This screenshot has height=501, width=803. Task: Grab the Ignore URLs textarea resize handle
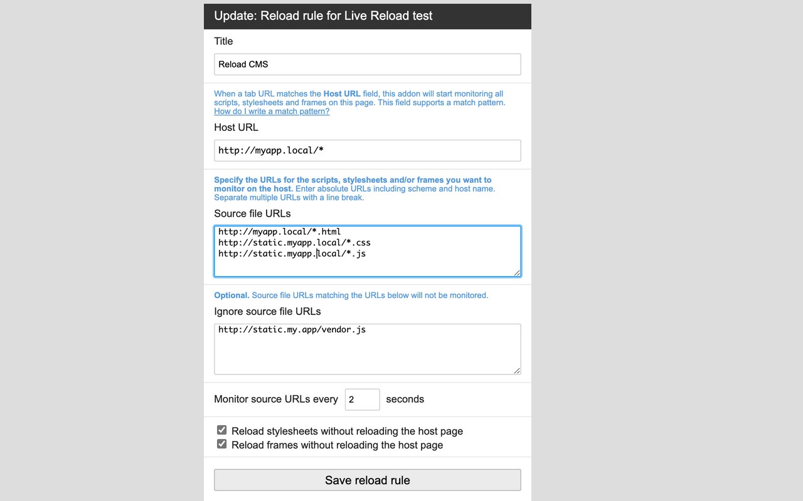[517, 371]
